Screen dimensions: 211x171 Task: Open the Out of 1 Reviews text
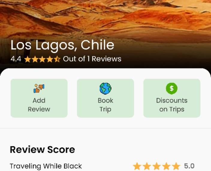[x=92, y=59]
